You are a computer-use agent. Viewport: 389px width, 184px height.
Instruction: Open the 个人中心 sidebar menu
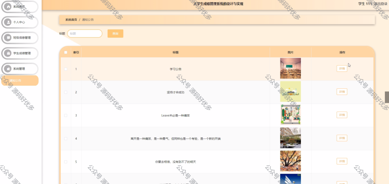(20, 22)
